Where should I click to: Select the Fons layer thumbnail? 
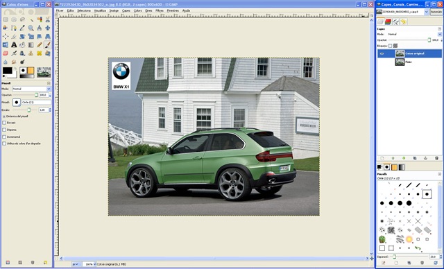pos(400,62)
